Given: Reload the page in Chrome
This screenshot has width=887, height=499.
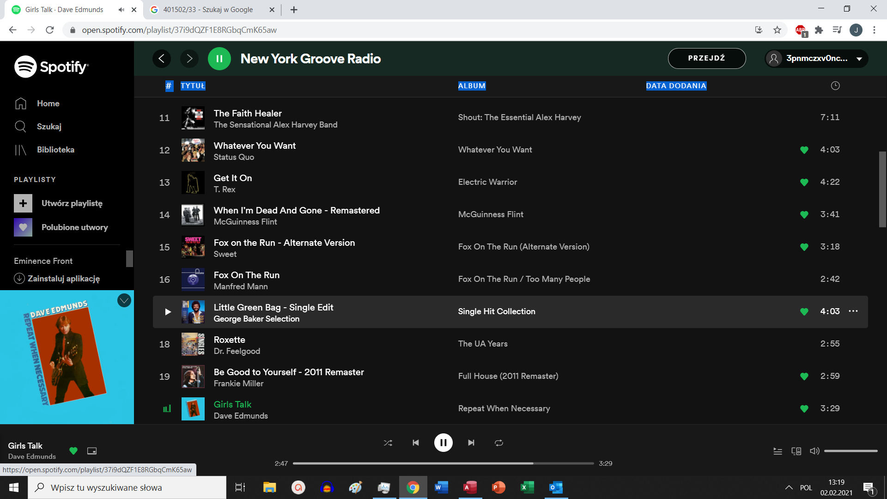Looking at the screenshot, I should (50, 30).
